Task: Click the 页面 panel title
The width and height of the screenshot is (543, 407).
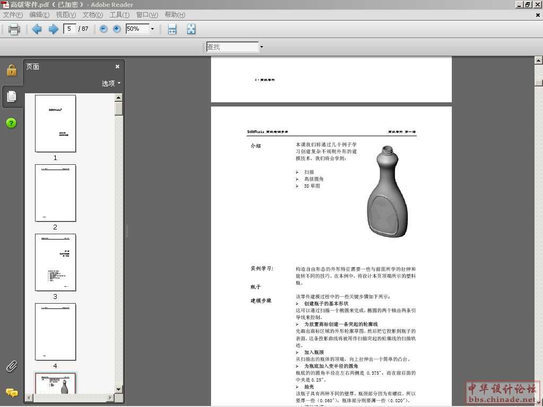Action: click(x=32, y=67)
